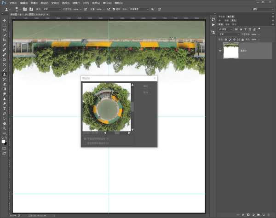Enable airbrush build-up icon in options bar

pos(109,9)
